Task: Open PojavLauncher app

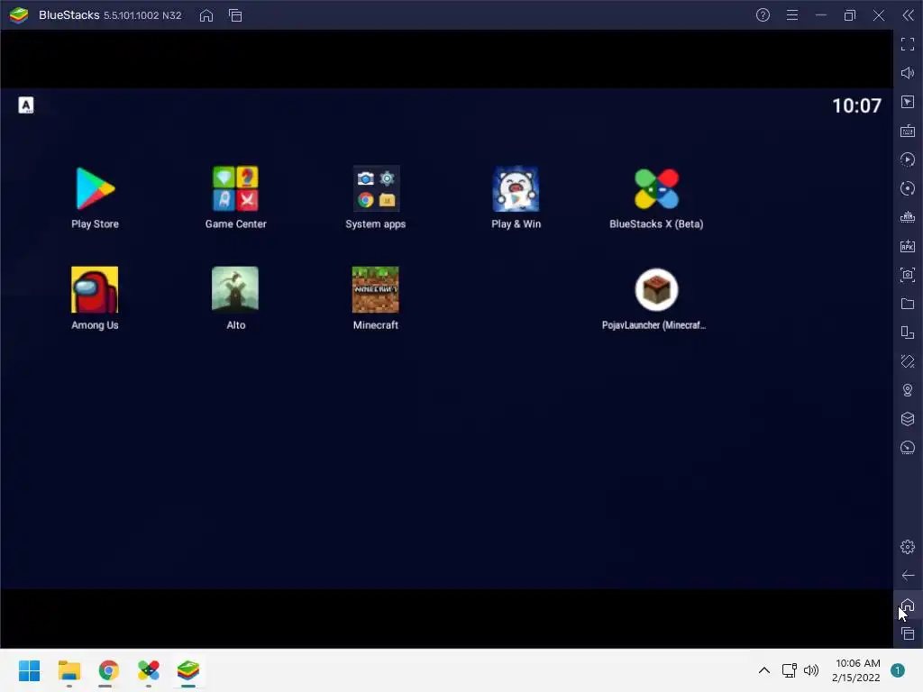Action: tap(656, 289)
